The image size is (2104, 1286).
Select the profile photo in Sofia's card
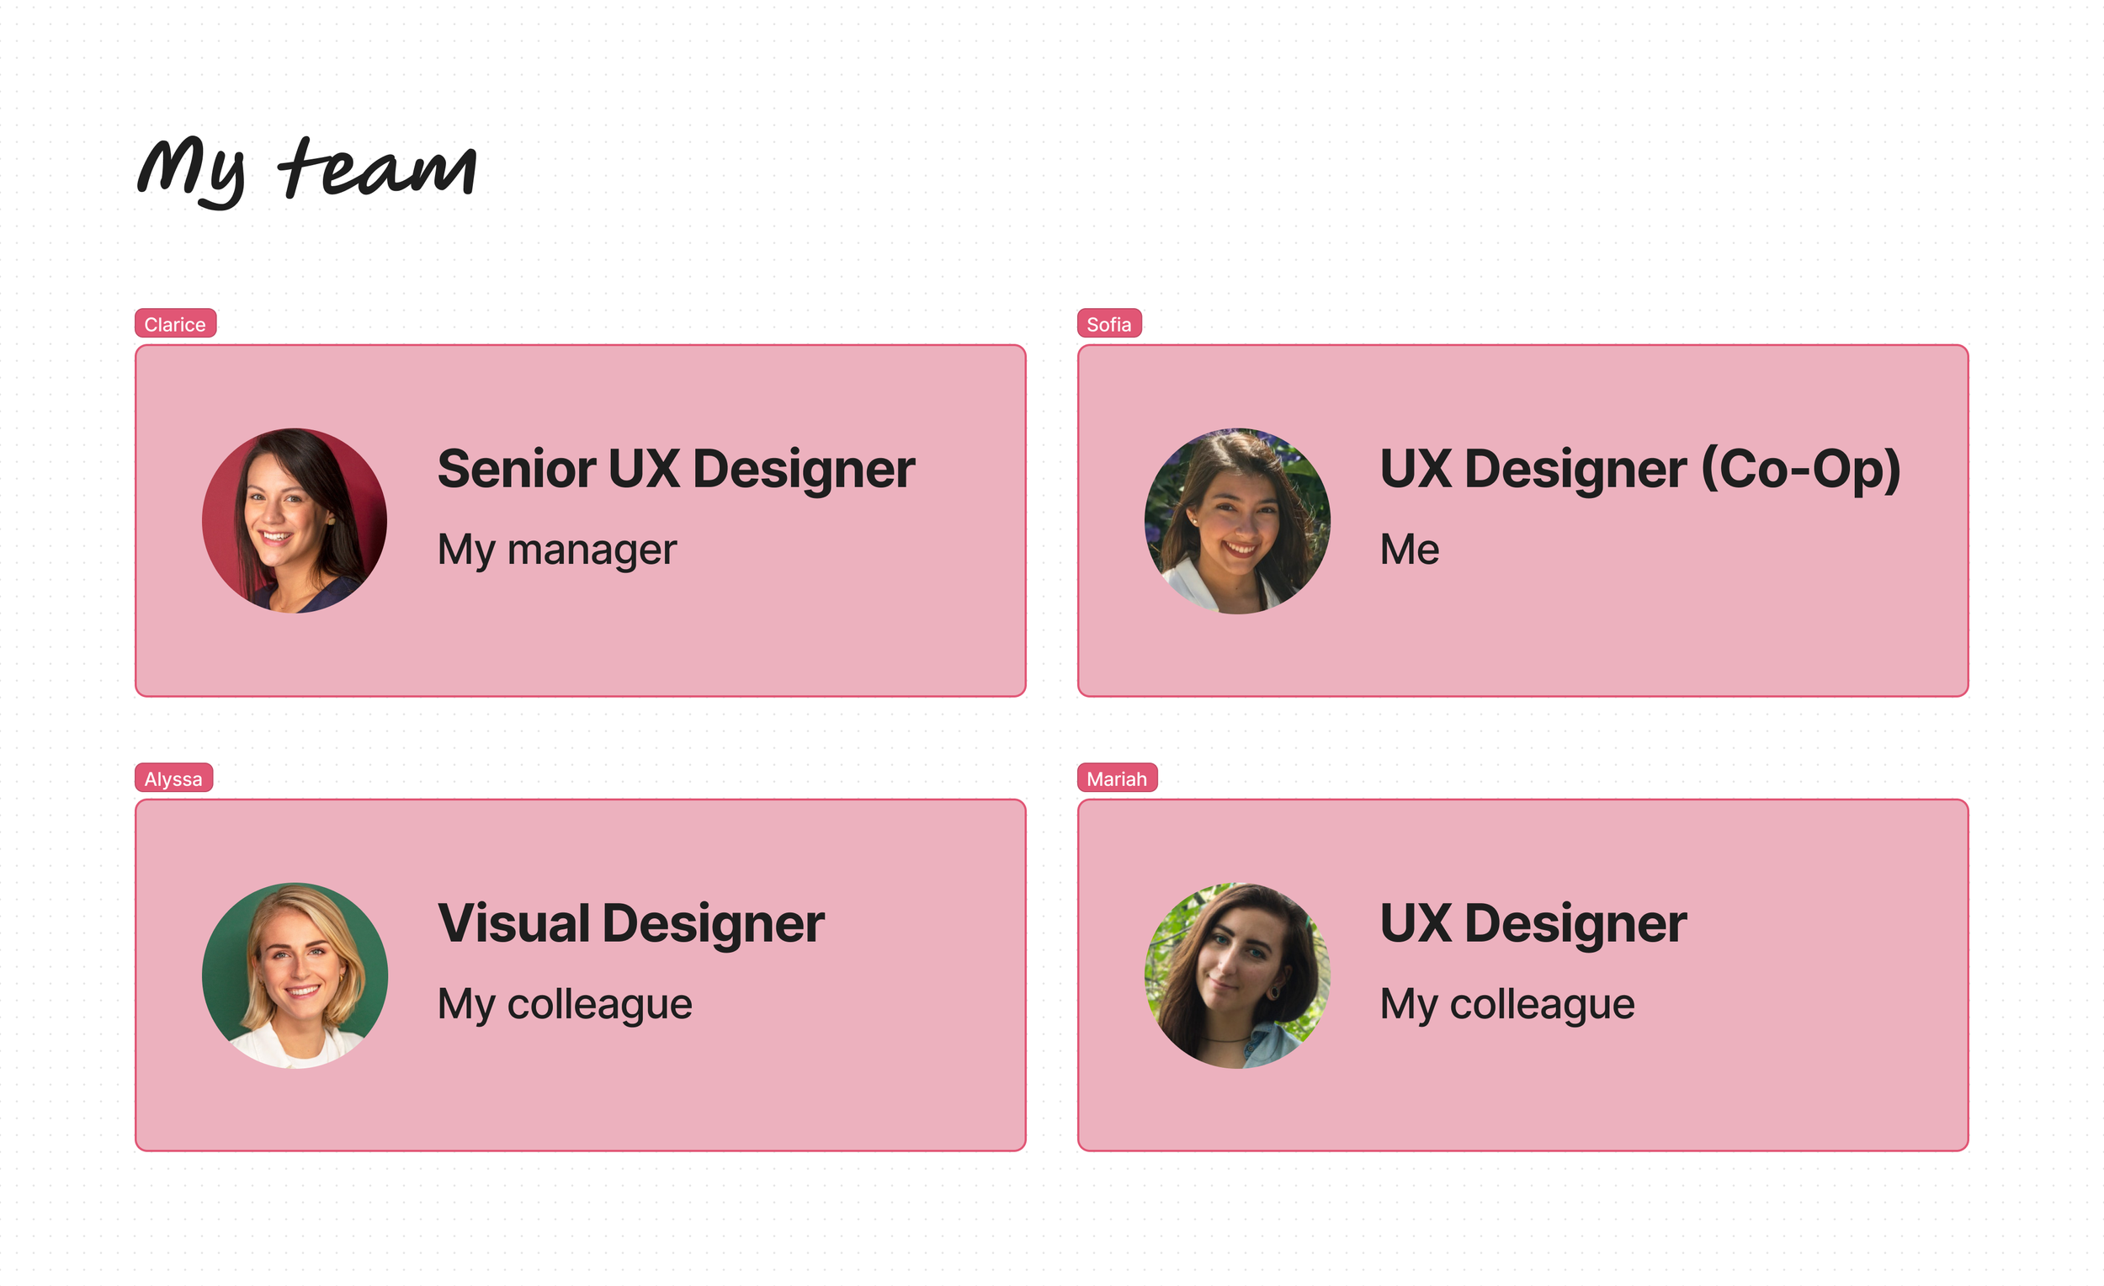[x=1236, y=520]
